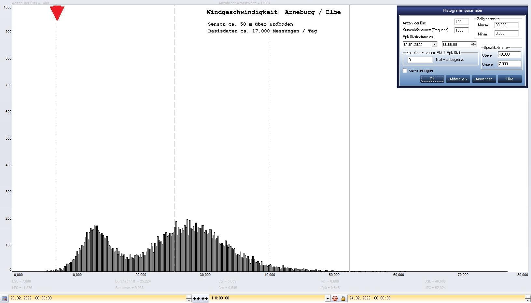Click the compress time range arrows icon
The width and height of the screenshot is (531, 303).
point(196,298)
